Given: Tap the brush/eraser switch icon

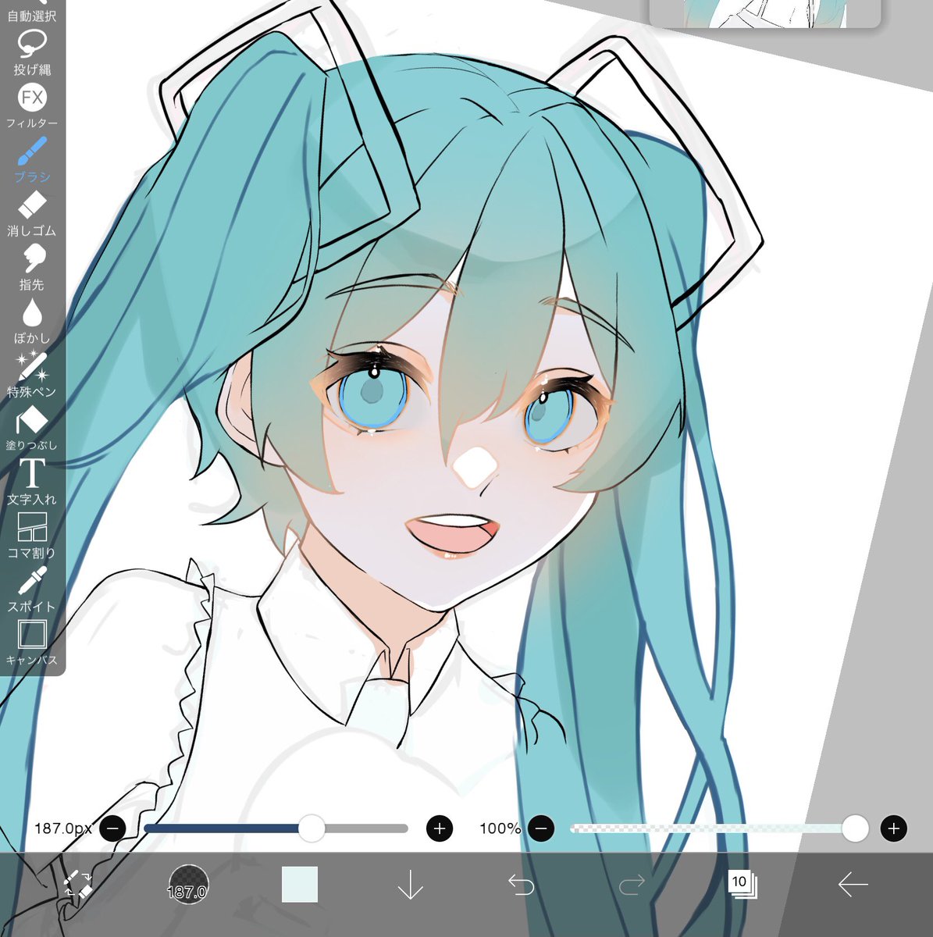Looking at the screenshot, I should 77,885.
